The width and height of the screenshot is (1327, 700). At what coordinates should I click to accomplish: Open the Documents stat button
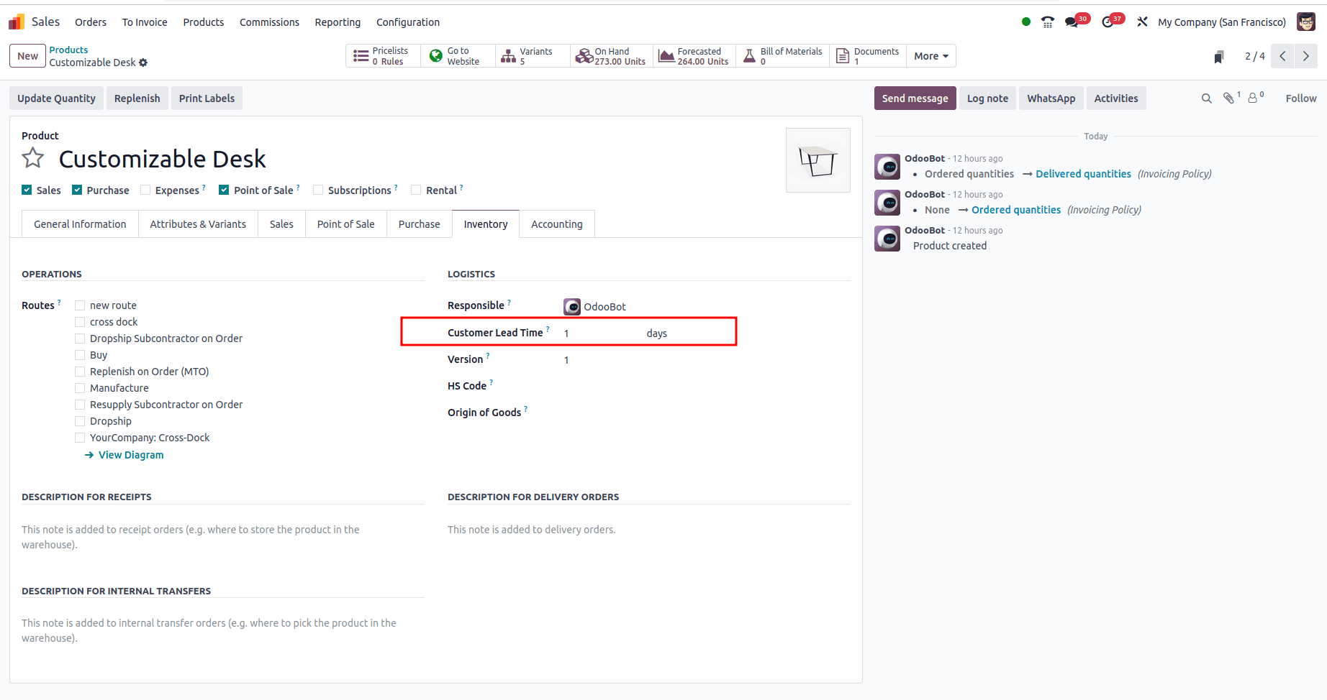pyautogui.click(x=868, y=56)
